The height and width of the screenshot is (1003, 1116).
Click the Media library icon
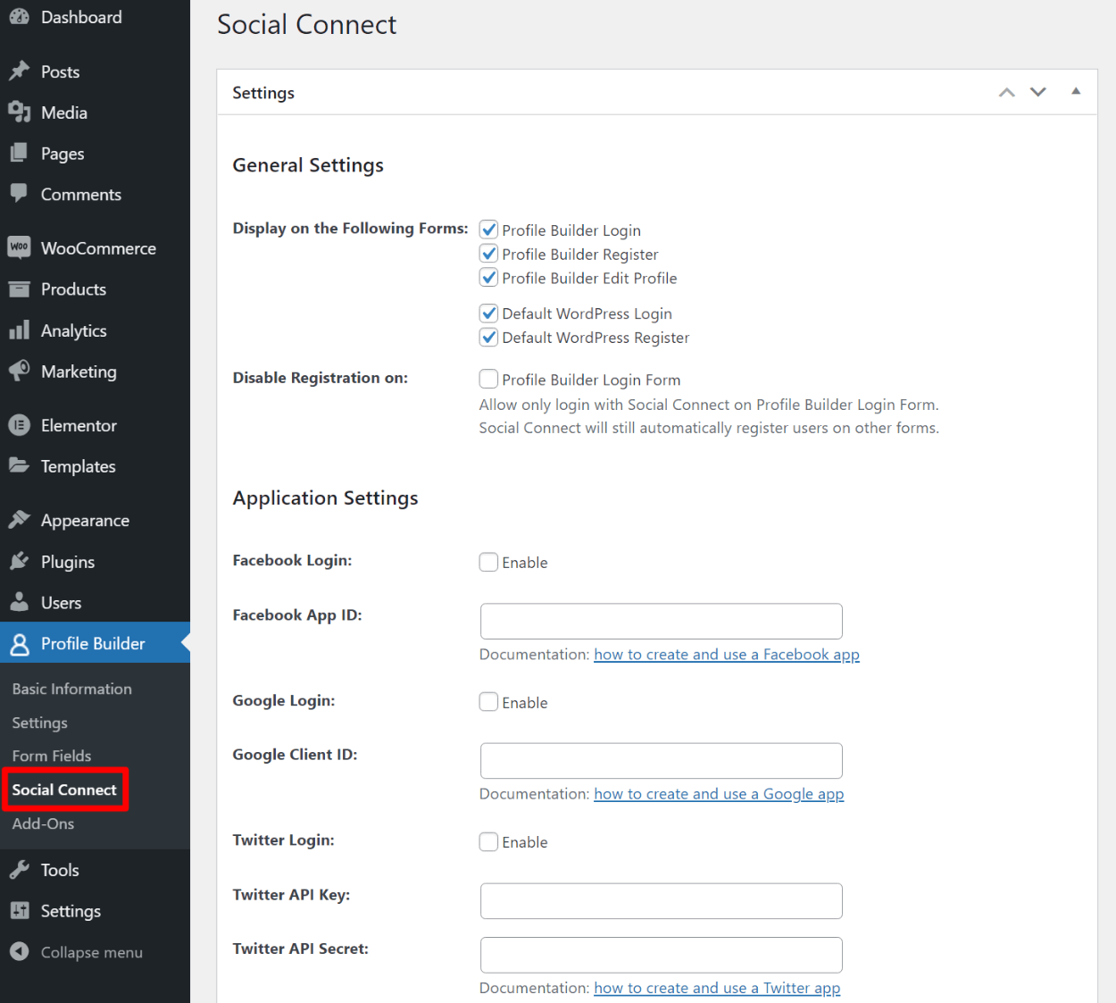tap(19, 113)
